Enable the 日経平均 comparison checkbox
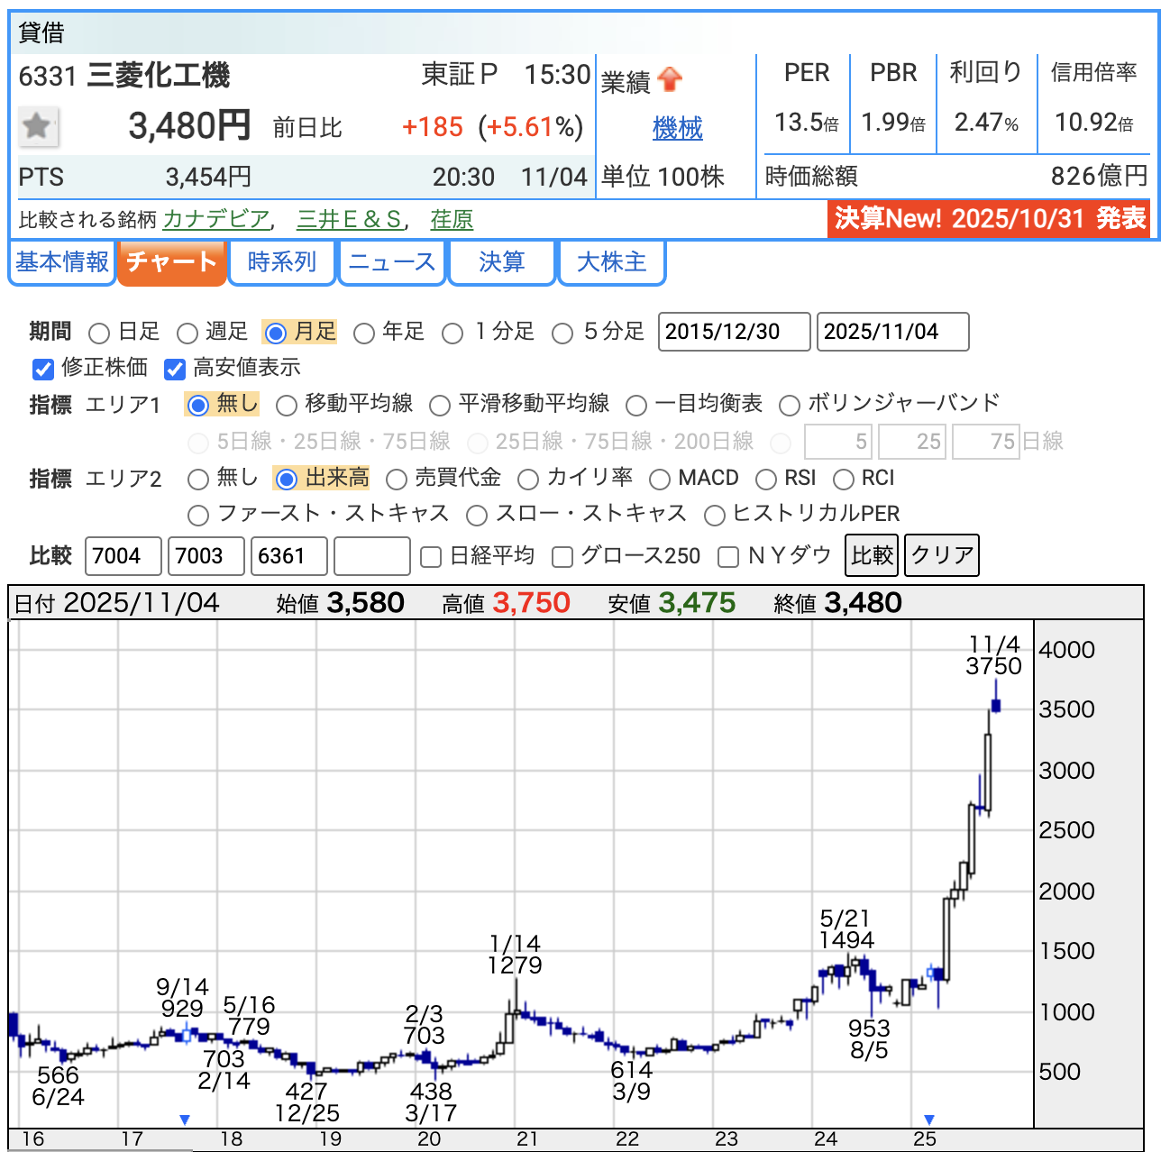The width and height of the screenshot is (1170, 1152). pos(431,557)
